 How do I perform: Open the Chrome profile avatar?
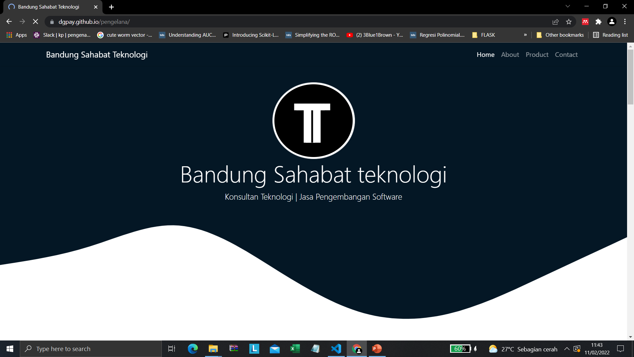(x=612, y=22)
